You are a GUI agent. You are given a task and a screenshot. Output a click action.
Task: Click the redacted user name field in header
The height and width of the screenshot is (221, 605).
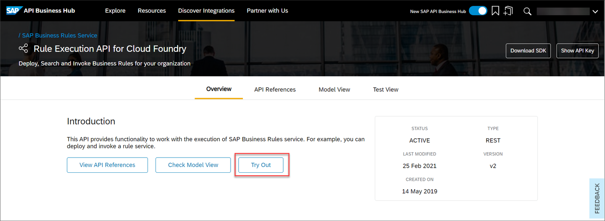(x=563, y=11)
